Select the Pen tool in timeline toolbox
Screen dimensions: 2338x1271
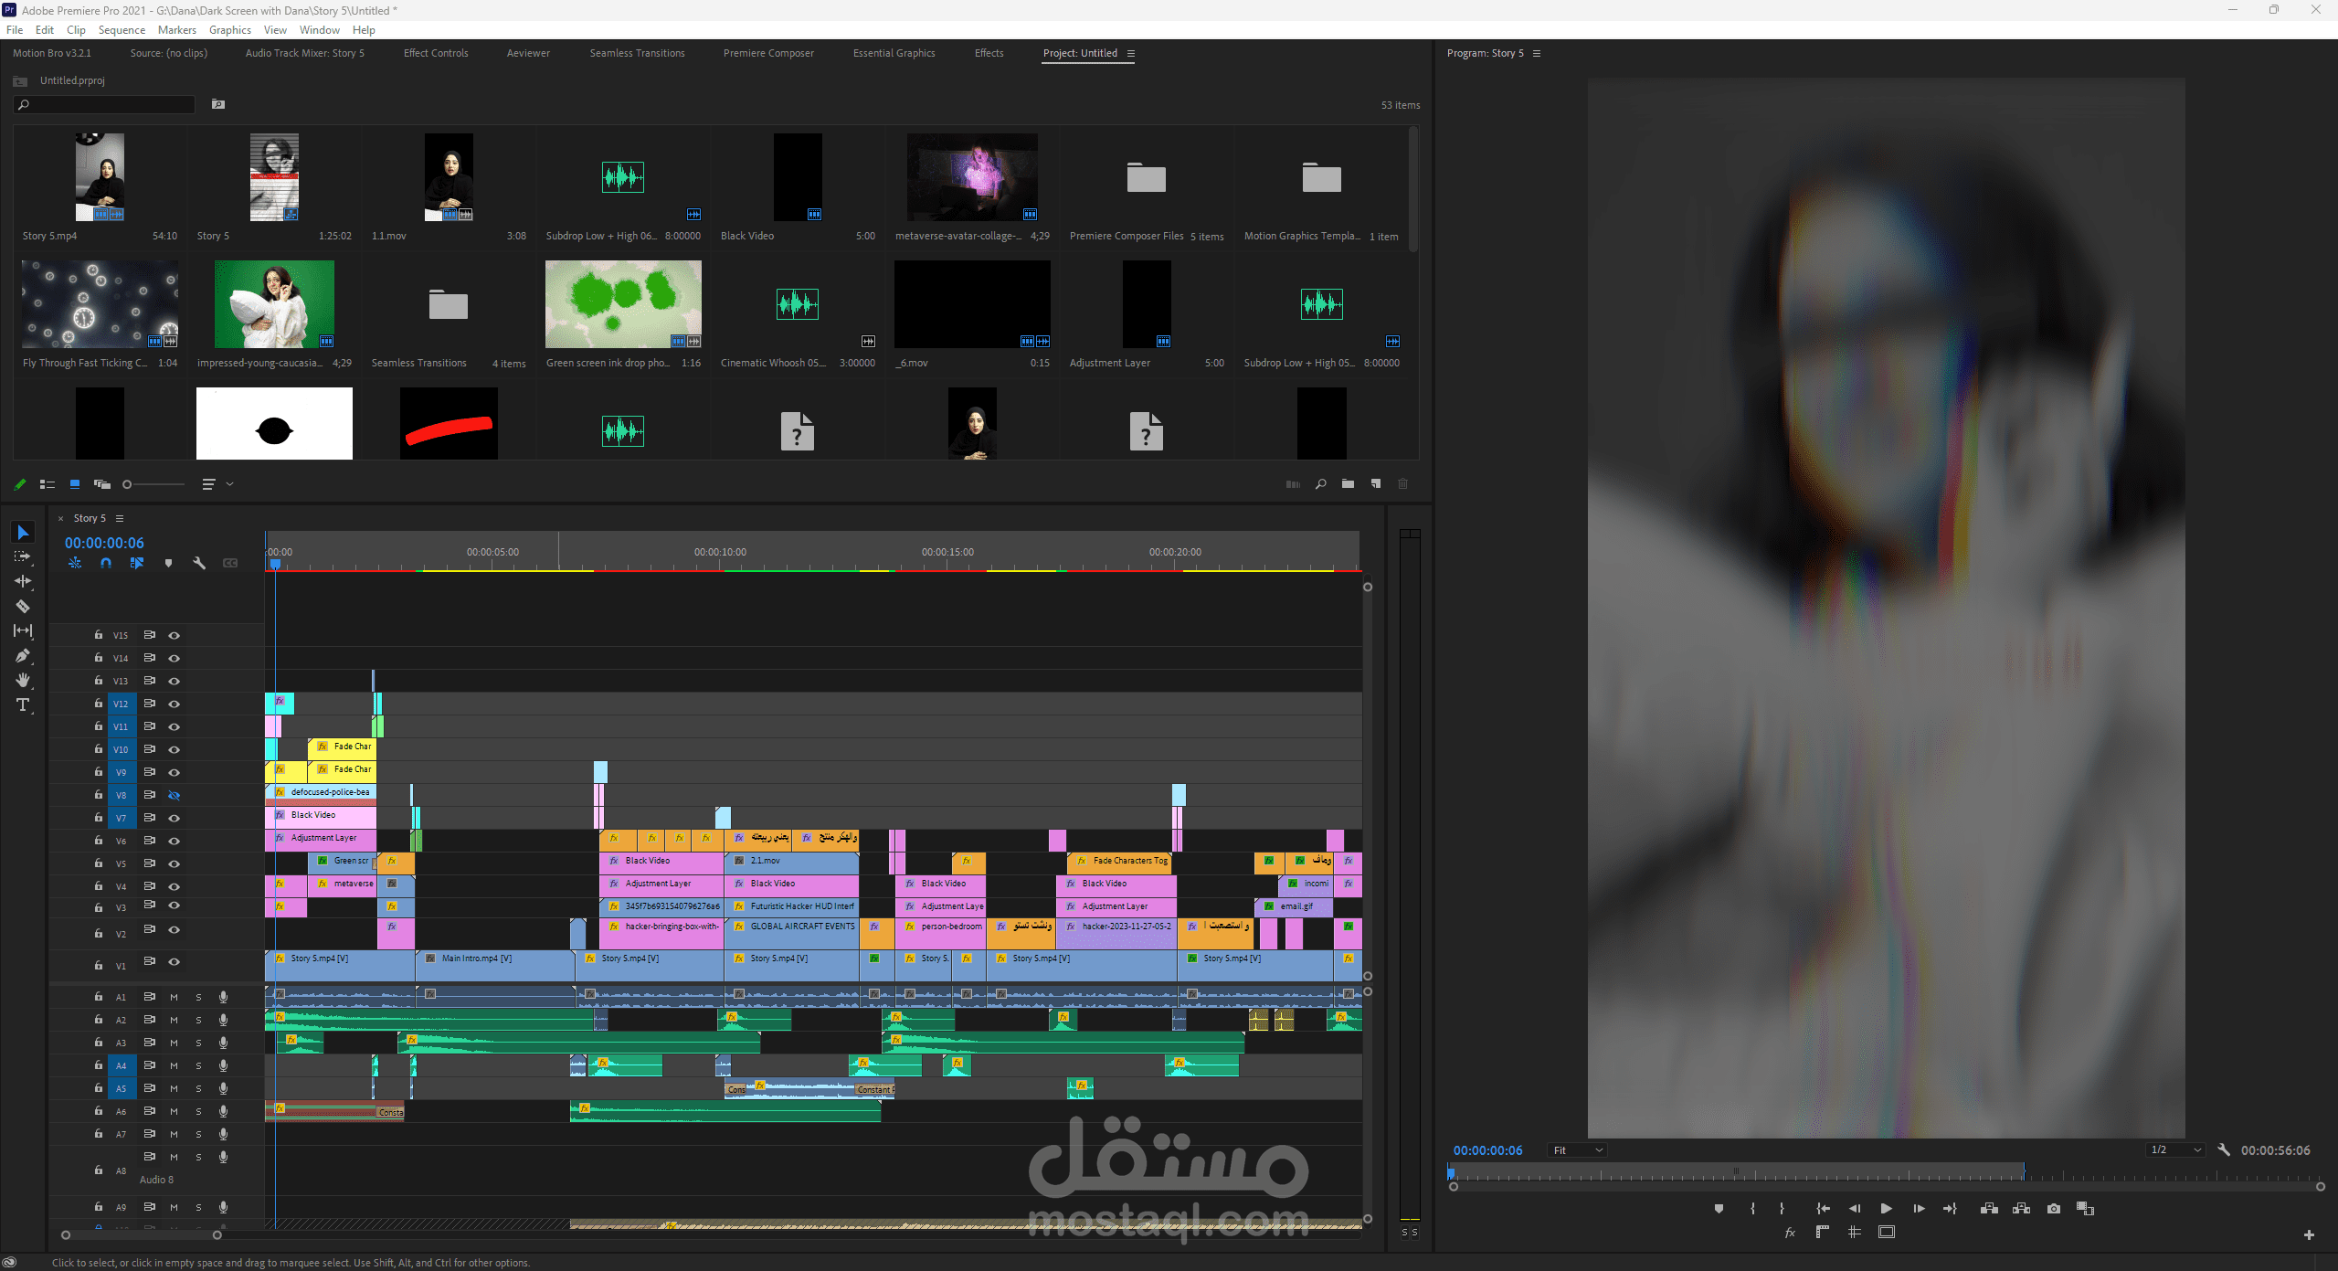pyautogui.click(x=23, y=656)
